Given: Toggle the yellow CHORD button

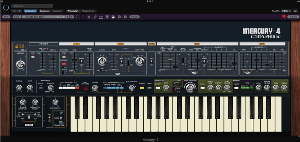Looking at the screenshot, I should click(142, 88).
